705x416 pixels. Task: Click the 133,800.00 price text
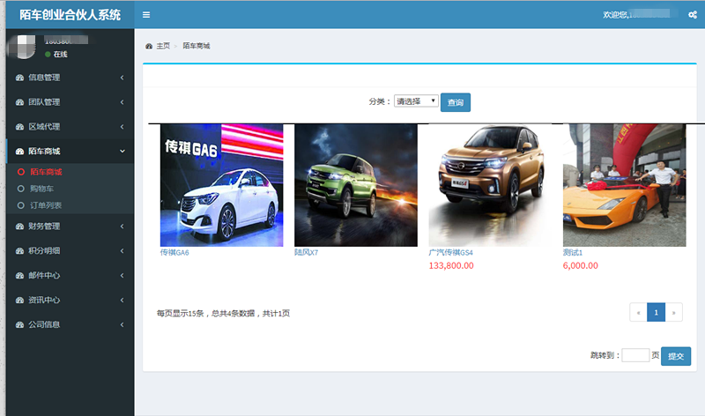[451, 266]
